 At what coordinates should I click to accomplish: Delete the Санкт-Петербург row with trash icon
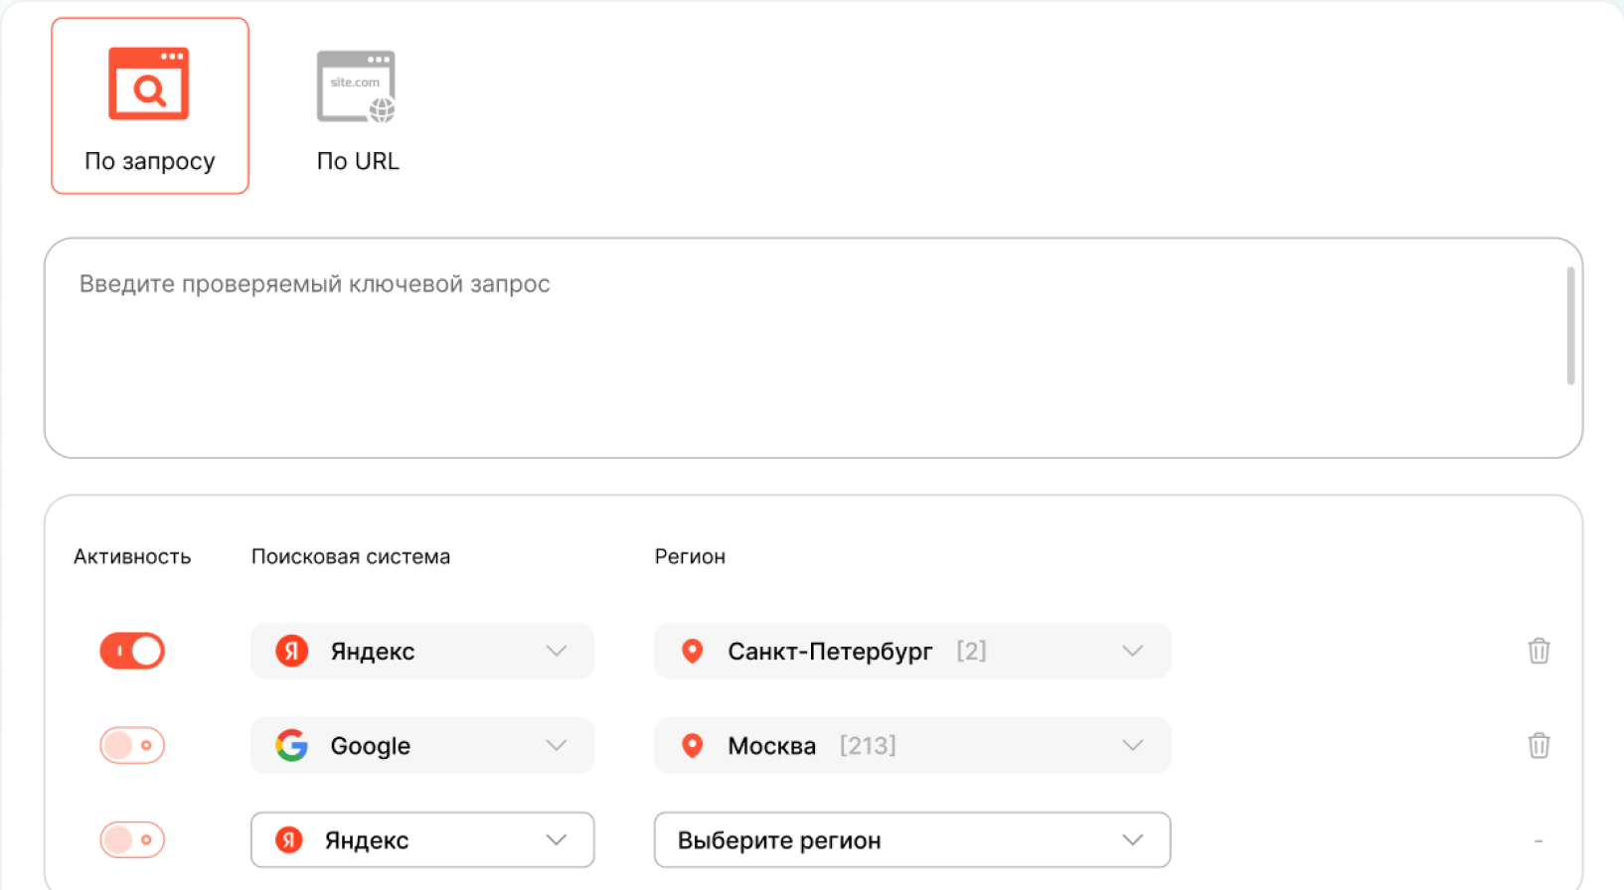pyautogui.click(x=1539, y=651)
